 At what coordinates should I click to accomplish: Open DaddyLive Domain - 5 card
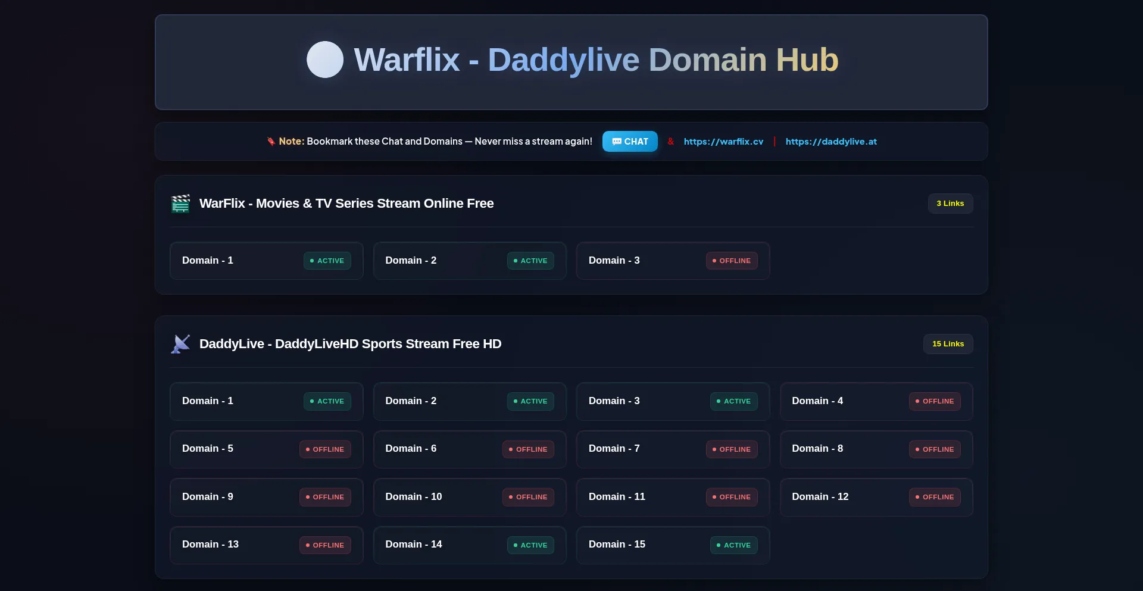click(x=266, y=449)
